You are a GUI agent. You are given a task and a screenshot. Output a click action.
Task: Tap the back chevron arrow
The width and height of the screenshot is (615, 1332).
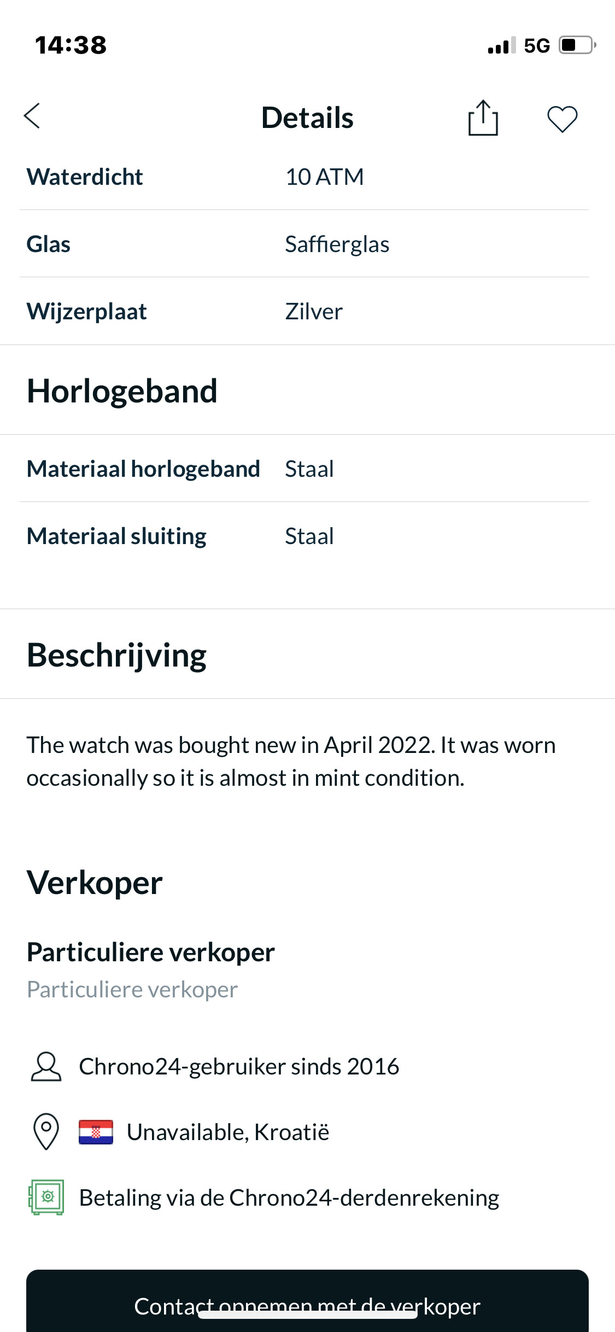point(32,116)
